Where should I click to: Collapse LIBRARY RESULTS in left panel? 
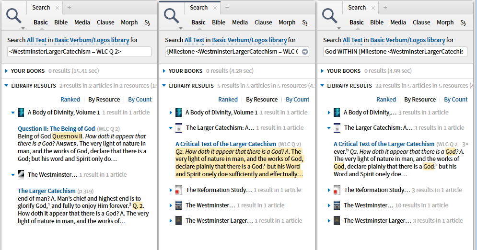coord(6,86)
